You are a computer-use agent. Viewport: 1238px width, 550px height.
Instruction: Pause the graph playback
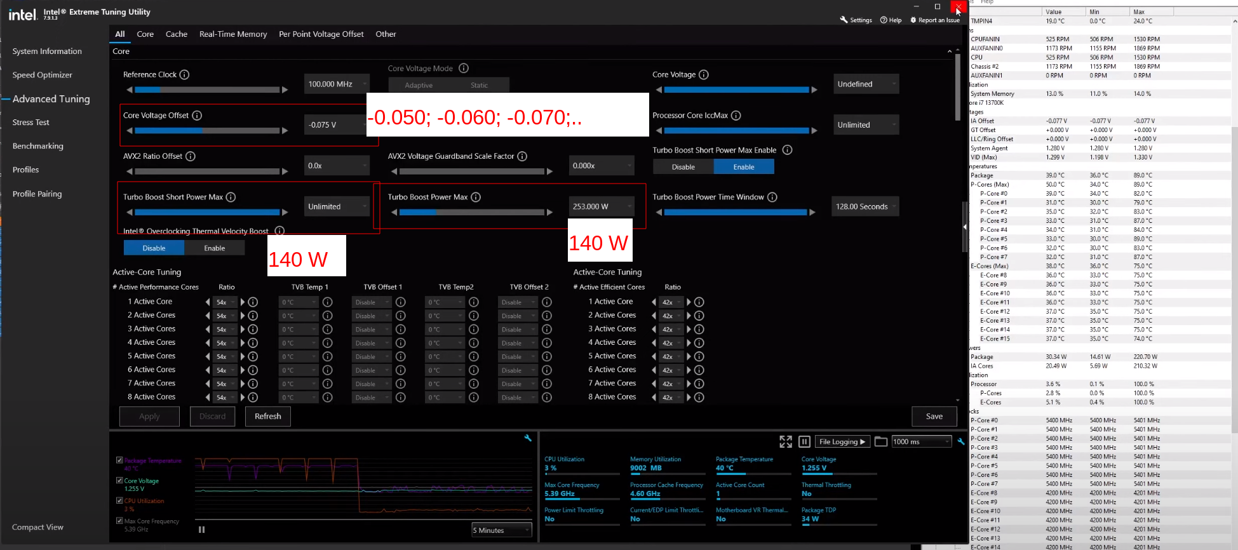[x=201, y=530]
